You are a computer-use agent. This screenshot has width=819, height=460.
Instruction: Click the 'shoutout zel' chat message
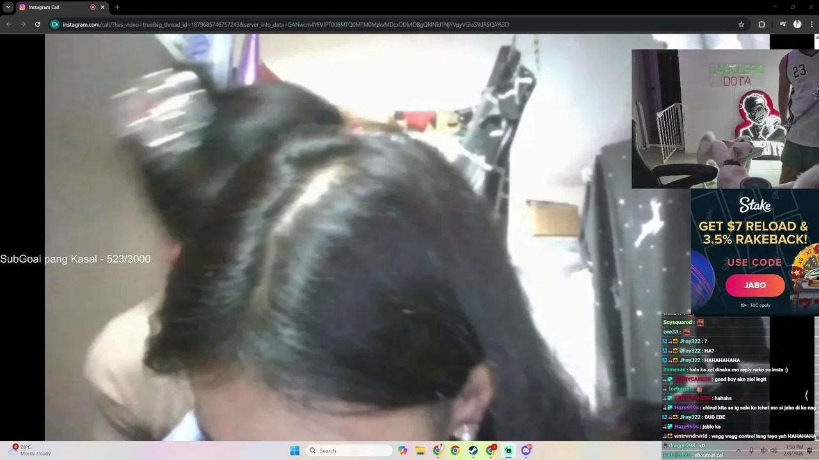tap(693, 455)
